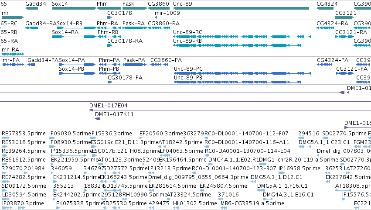Select the IP03870.3prime EST feature
The width and height of the screenshot is (371, 210).
[x=14, y=208]
